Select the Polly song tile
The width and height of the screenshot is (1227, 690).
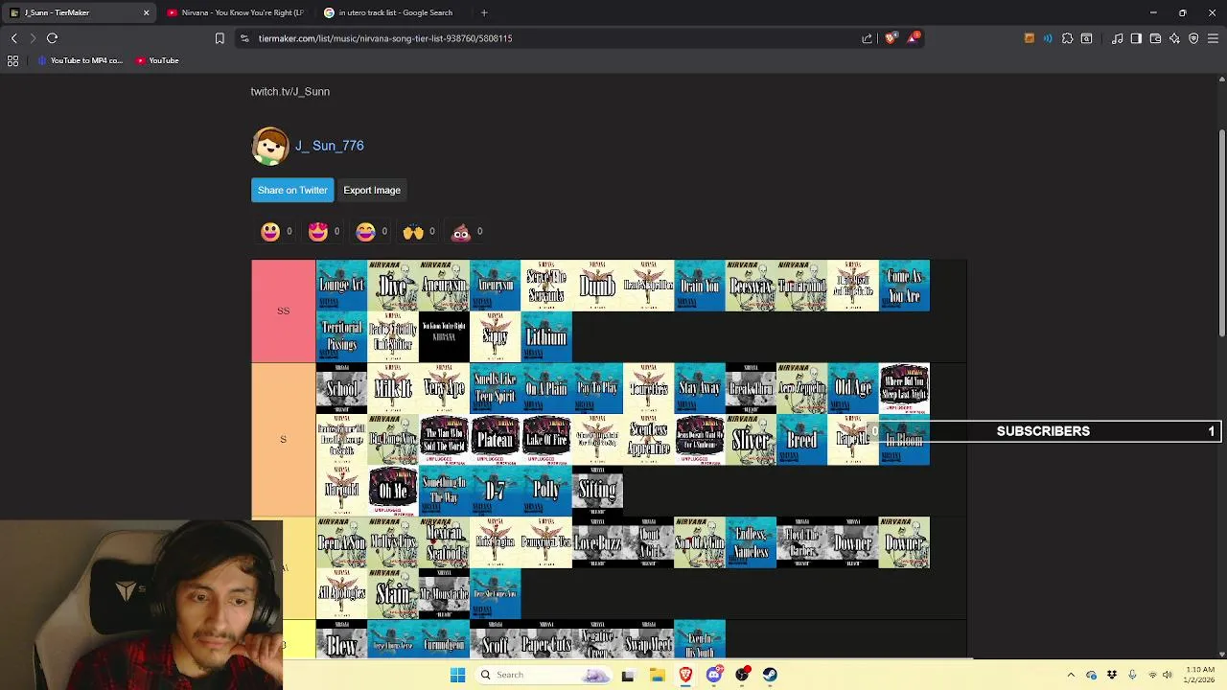(x=546, y=491)
